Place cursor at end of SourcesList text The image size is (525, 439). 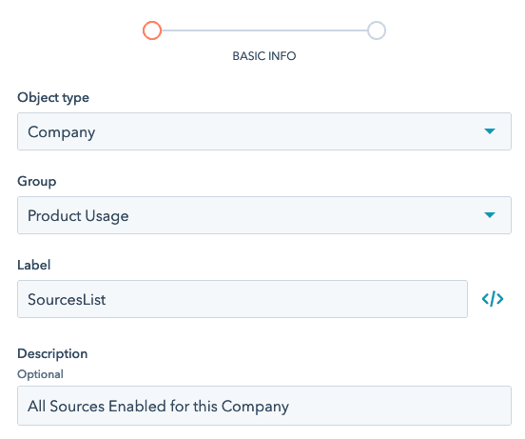point(107,300)
